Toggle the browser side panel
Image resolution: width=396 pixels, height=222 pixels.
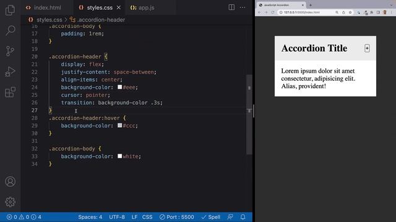click(378, 12)
